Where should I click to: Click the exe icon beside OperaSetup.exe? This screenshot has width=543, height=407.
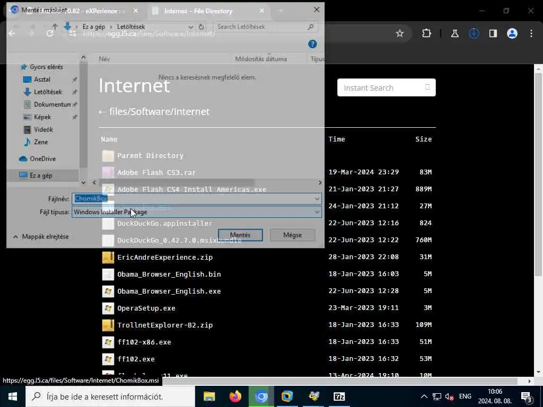(x=108, y=308)
